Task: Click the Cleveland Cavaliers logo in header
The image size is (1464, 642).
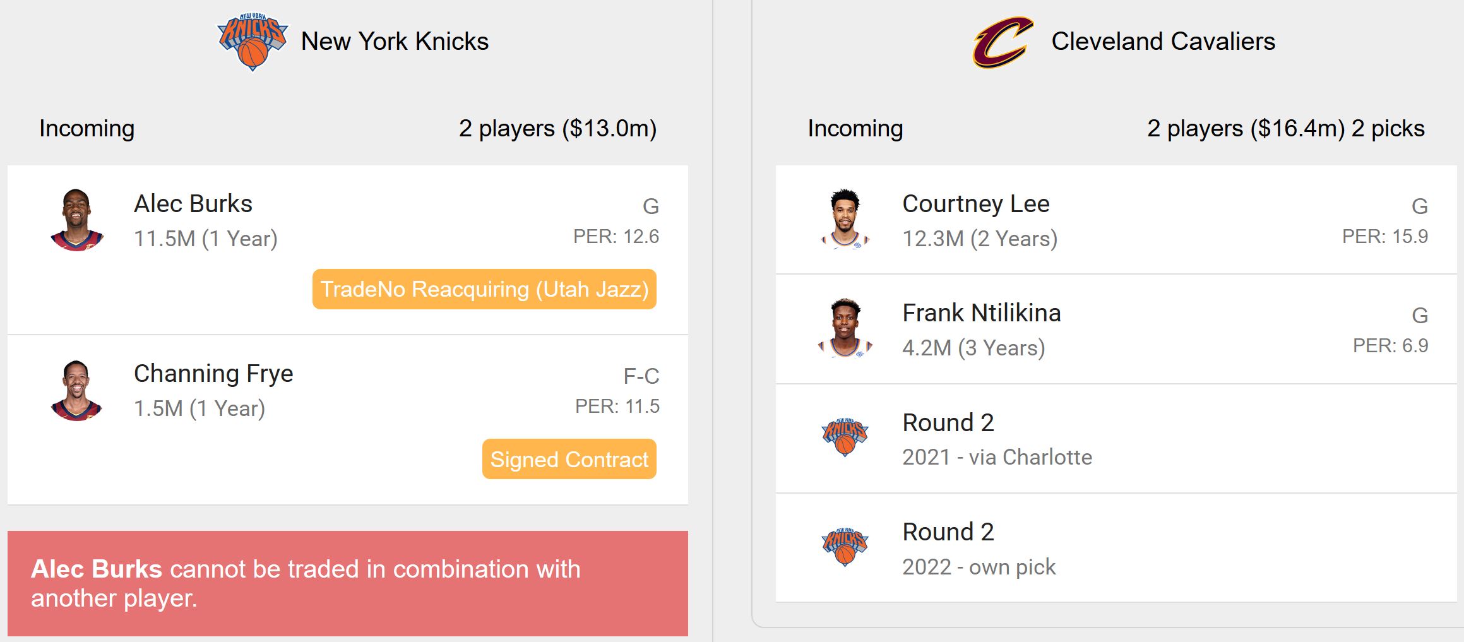Action: pos(1003,42)
